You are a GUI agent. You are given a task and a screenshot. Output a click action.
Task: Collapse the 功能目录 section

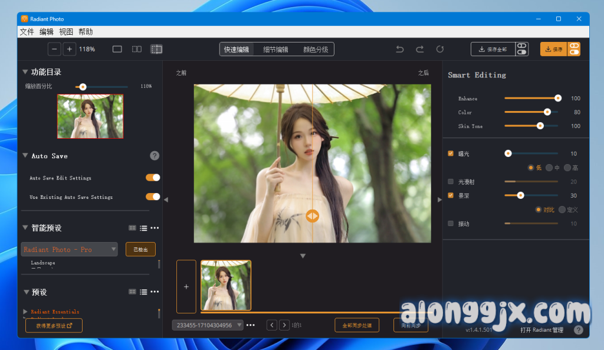click(25, 72)
